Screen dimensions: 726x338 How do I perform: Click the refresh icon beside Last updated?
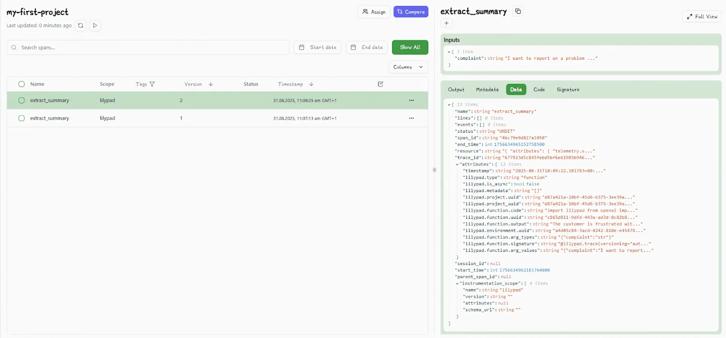pyautogui.click(x=81, y=25)
